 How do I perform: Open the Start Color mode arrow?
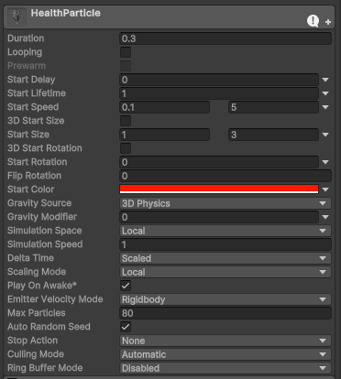point(325,189)
